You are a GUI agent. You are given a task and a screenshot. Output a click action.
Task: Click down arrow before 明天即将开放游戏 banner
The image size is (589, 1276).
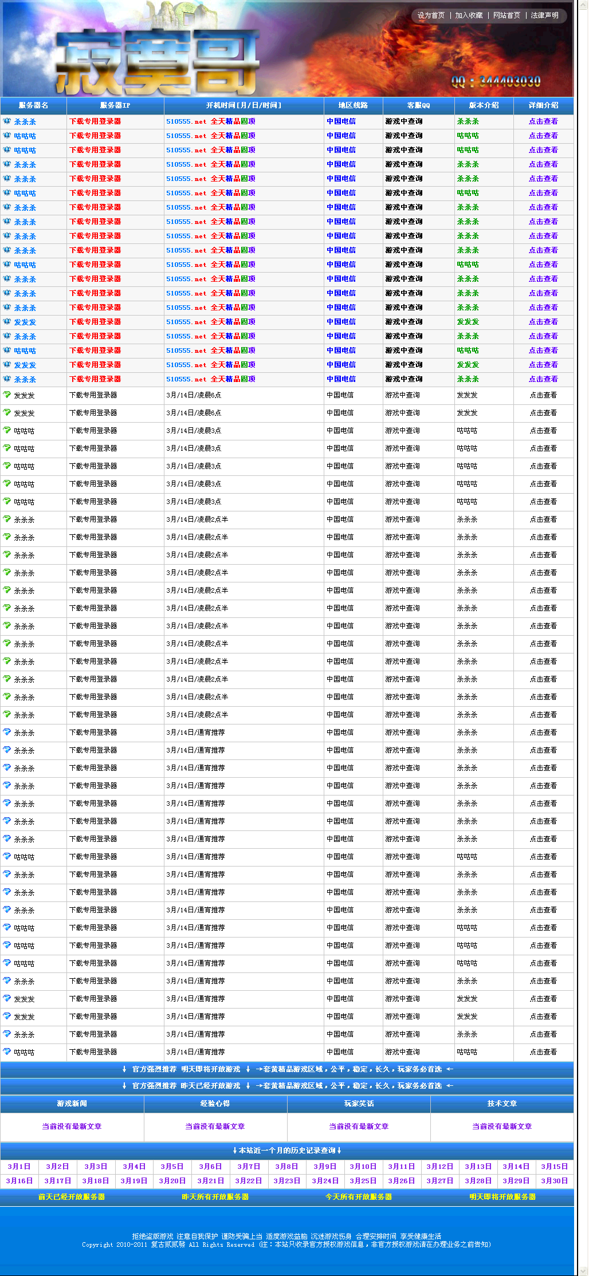pos(124,1069)
